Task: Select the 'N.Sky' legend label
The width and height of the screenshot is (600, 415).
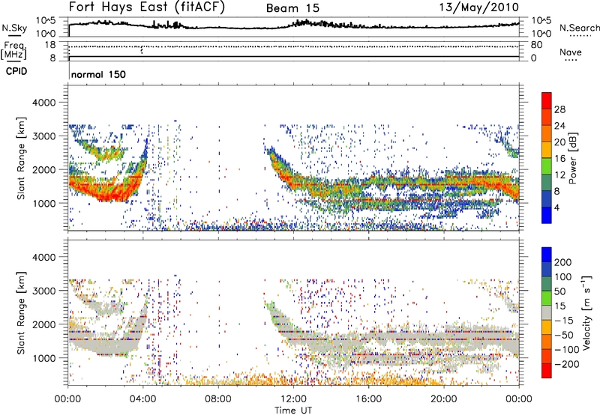Action: (x=14, y=28)
